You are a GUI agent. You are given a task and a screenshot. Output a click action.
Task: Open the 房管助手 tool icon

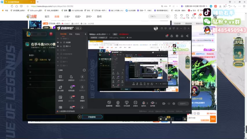tap(71, 78)
